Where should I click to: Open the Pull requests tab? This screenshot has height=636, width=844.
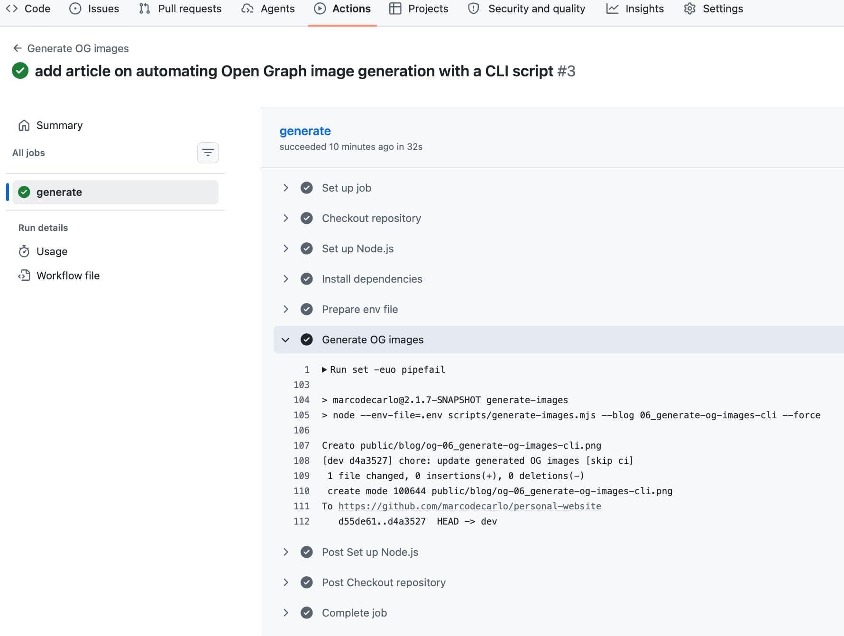180,9
